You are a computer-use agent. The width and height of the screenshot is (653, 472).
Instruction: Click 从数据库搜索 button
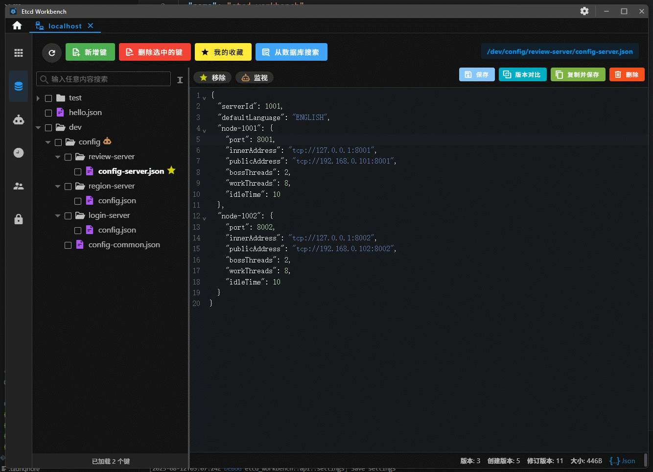(291, 52)
